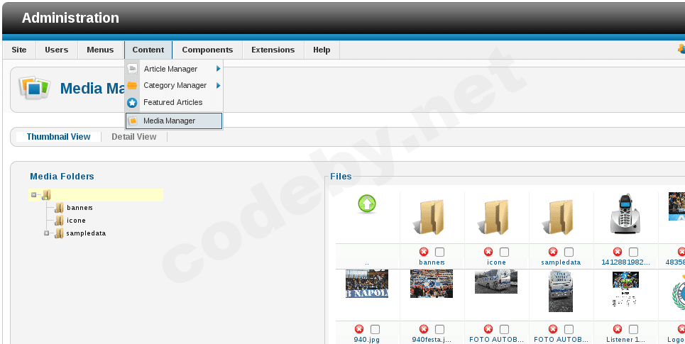685x344 pixels.
Task: Click sampledata folder icon in Media Folders tree
Action: [x=59, y=233]
